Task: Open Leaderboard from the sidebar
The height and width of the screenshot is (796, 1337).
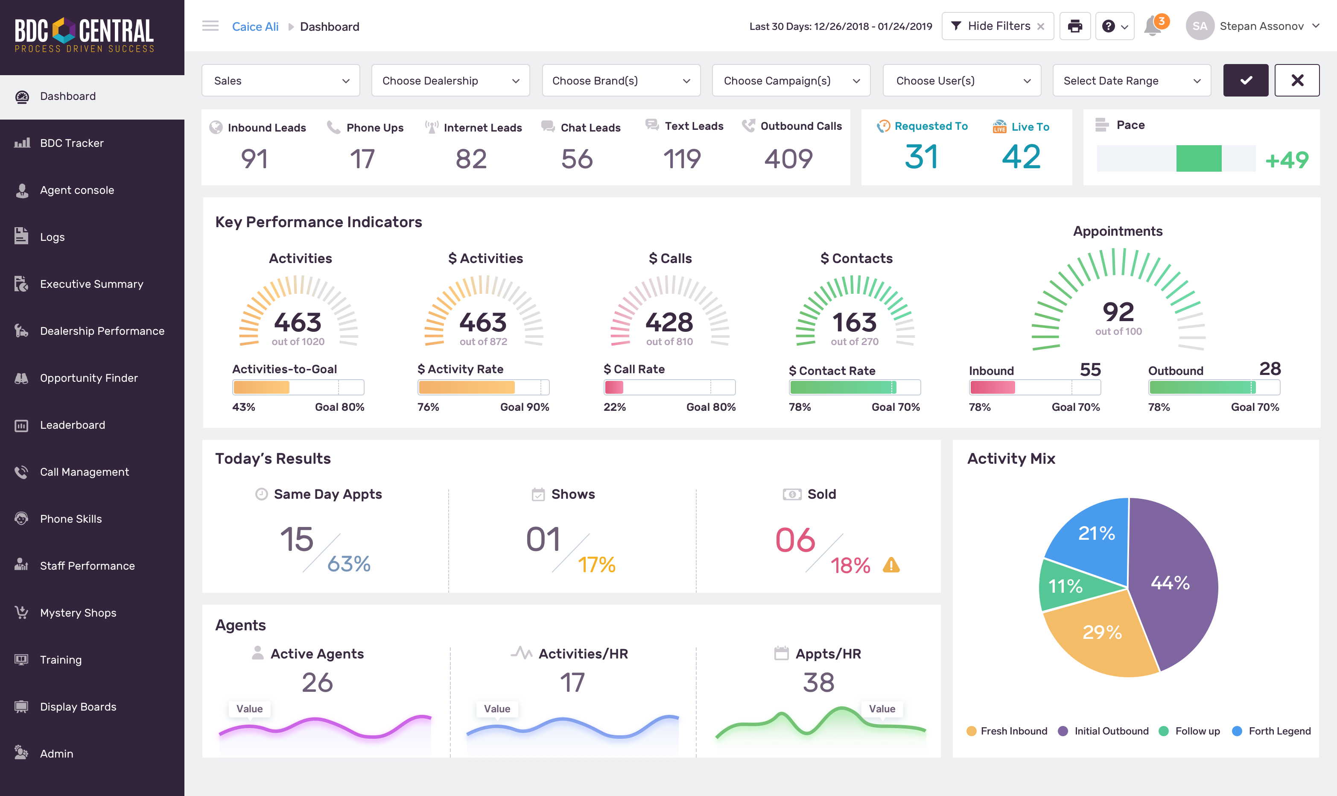Action: [x=73, y=425]
